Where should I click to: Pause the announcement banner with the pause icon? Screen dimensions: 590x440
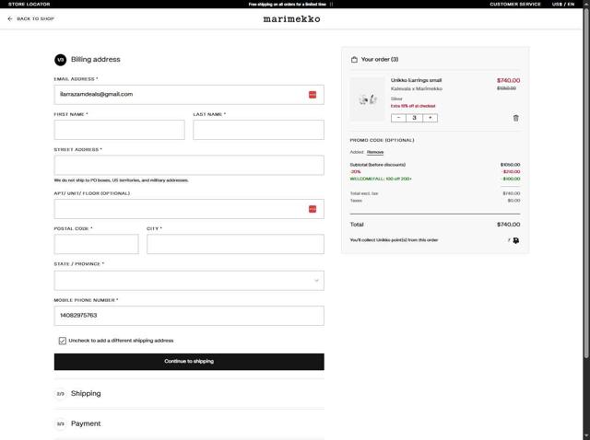point(332,4)
